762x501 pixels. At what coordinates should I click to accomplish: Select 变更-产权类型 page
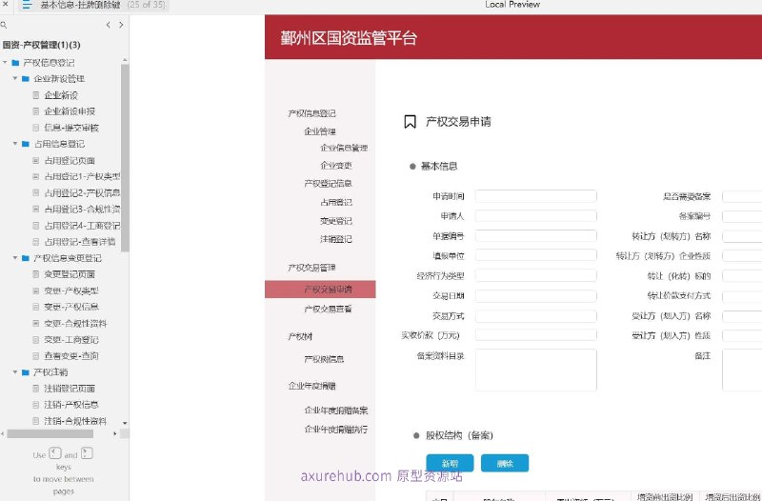coord(71,291)
